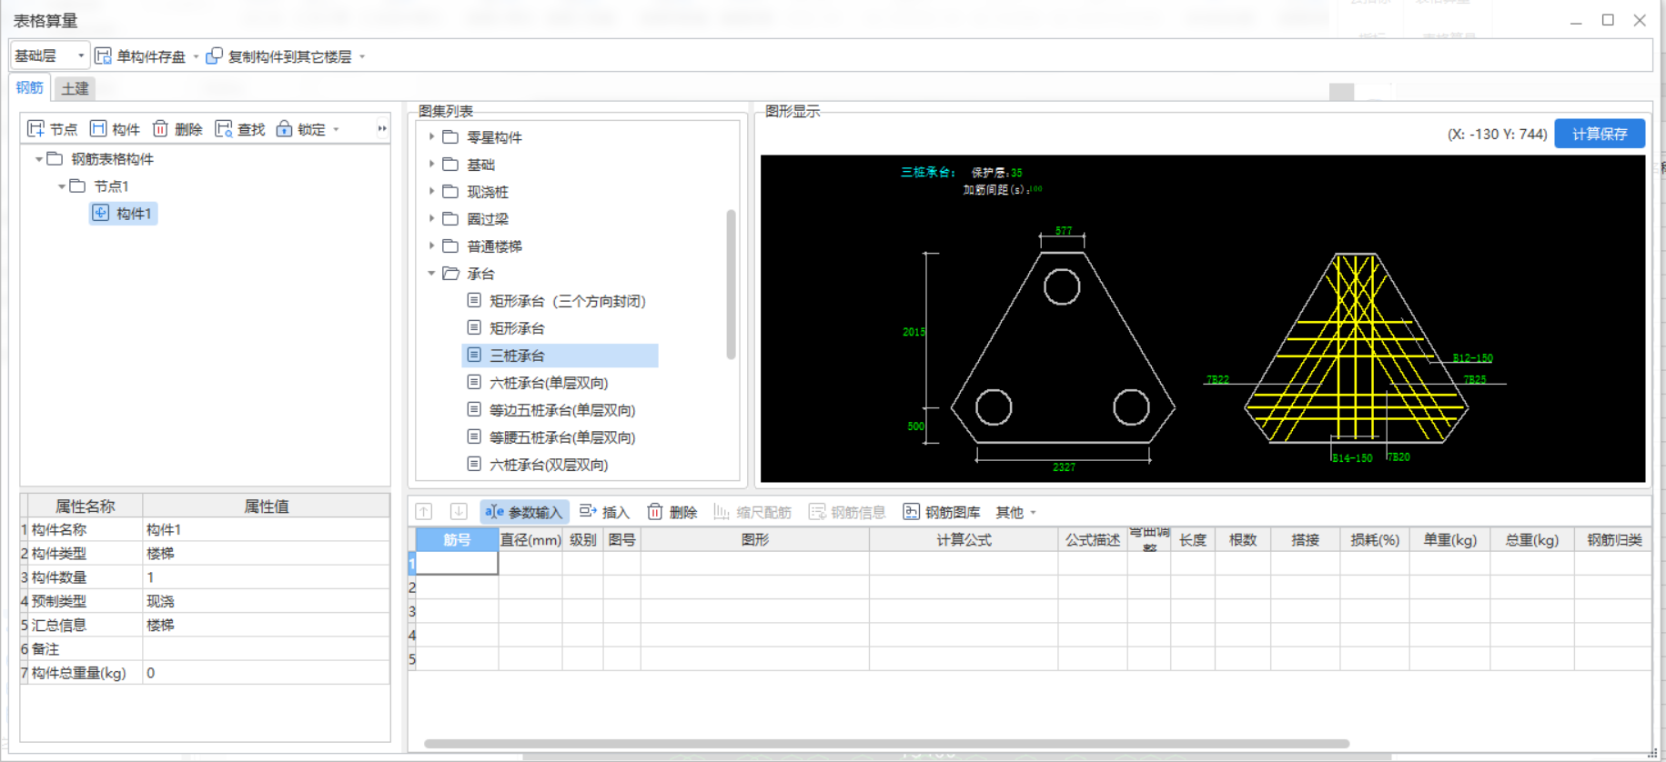Expand the left toolbar overflow arrow

coord(382,129)
